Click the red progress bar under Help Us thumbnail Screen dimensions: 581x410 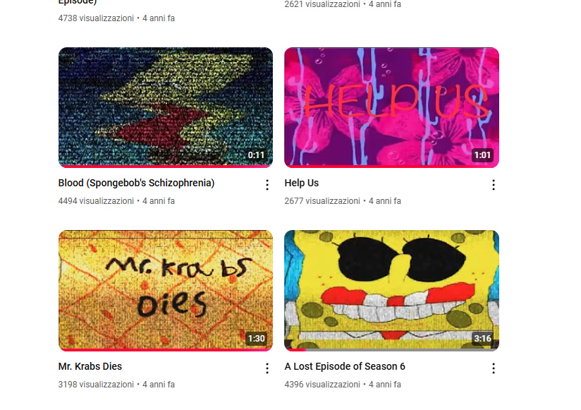(x=391, y=167)
